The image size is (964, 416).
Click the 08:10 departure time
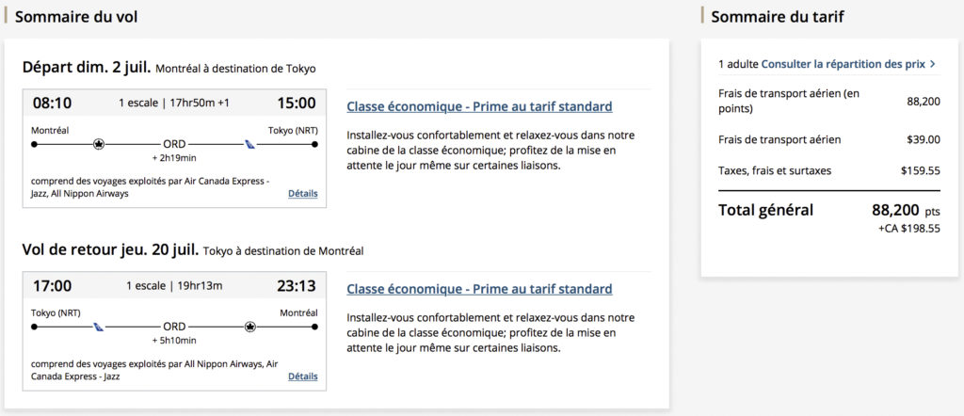52,104
